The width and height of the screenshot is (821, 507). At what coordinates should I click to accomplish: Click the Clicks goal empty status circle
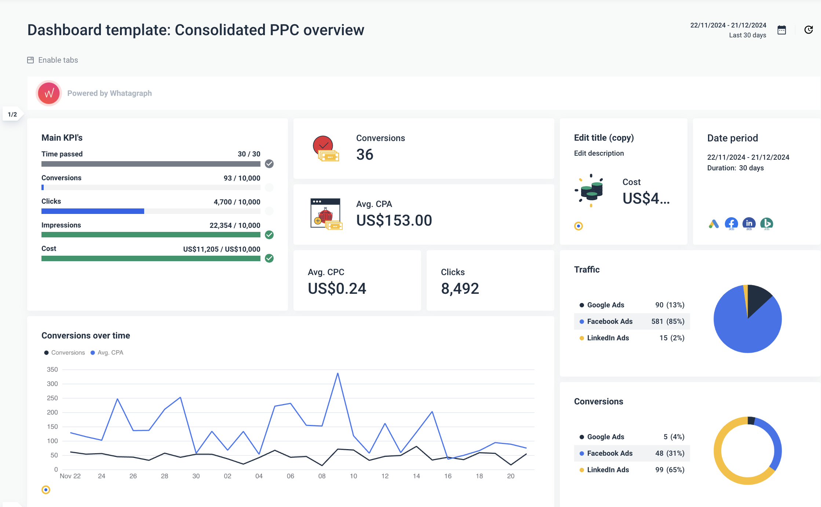point(269,211)
